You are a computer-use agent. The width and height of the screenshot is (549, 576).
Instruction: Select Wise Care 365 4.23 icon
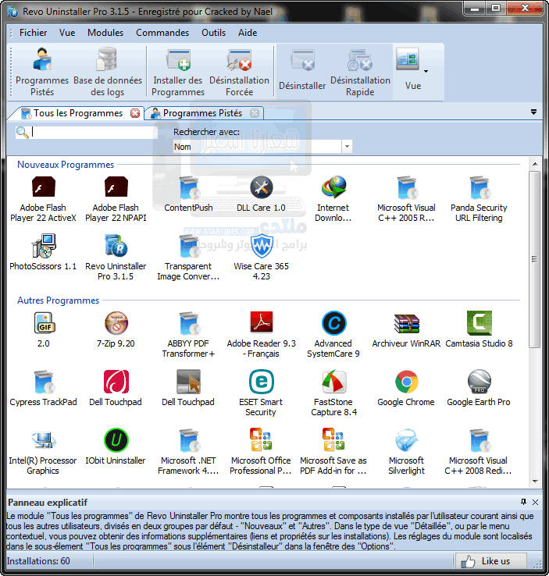(262, 258)
